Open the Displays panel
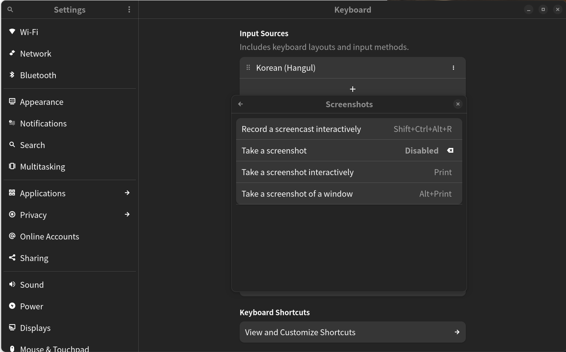Screen dimensions: 566x352 pos(70,328)
